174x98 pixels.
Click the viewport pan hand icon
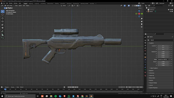point(142,21)
